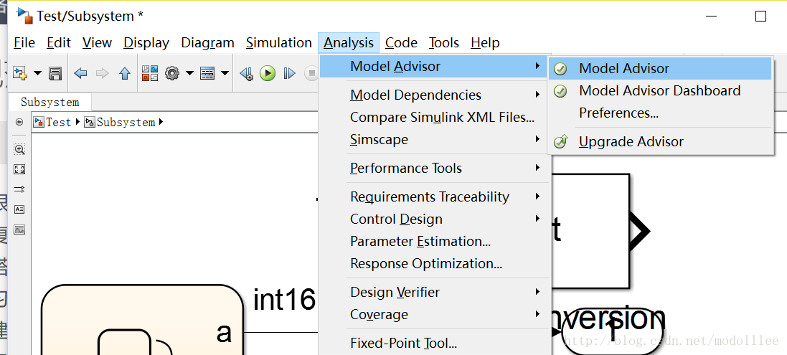Choose Response Optimization entry
This screenshot has width=787, height=355.
[x=434, y=263]
